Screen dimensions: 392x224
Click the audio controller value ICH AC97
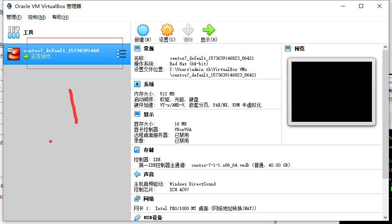[179, 190]
